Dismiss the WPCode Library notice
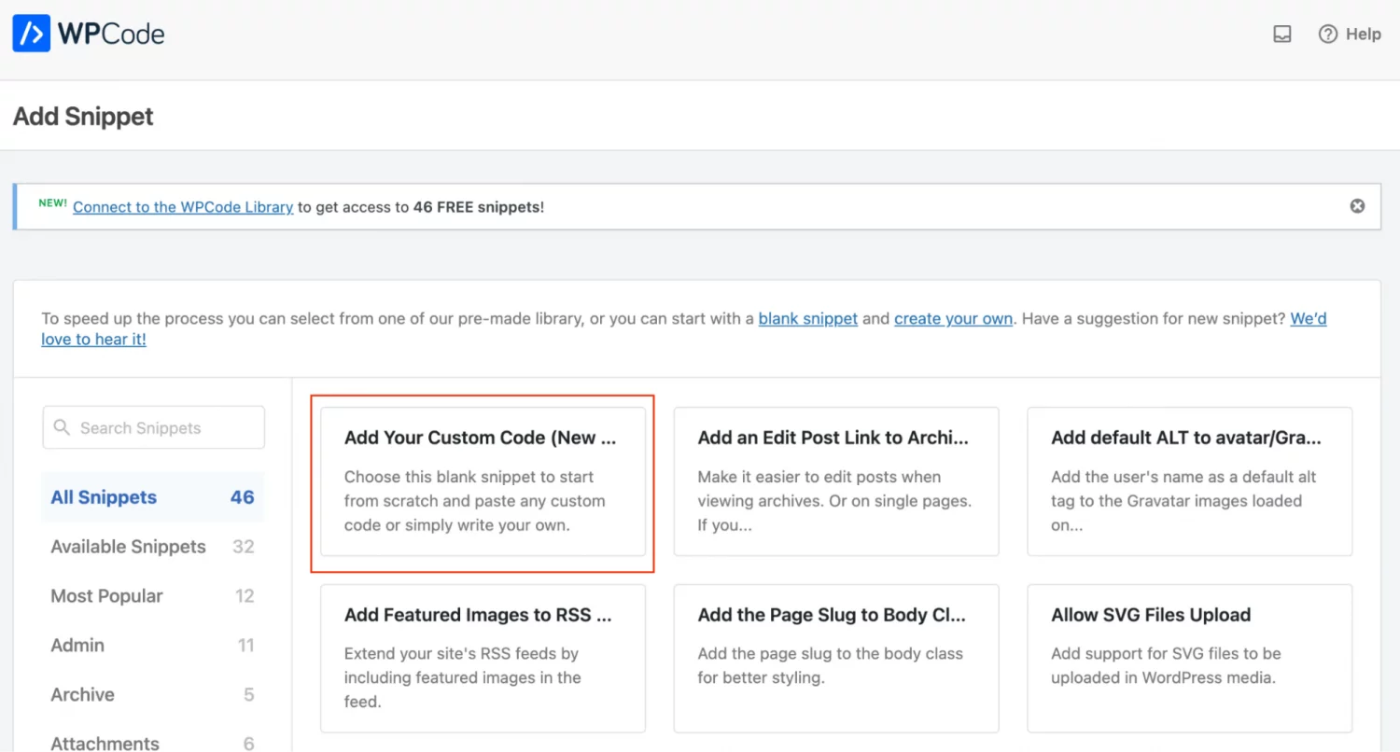The width and height of the screenshot is (1400, 752). (1358, 206)
